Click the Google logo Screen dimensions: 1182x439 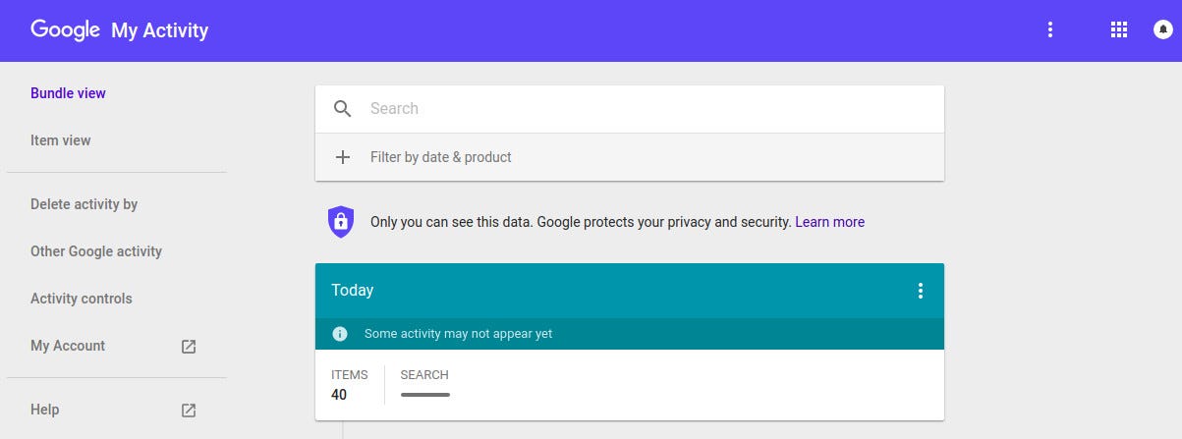[x=66, y=29]
